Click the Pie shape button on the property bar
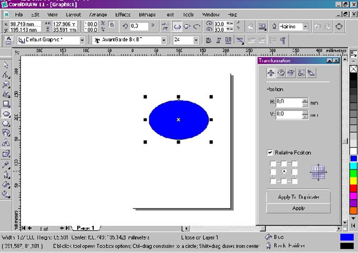 tap(187, 27)
